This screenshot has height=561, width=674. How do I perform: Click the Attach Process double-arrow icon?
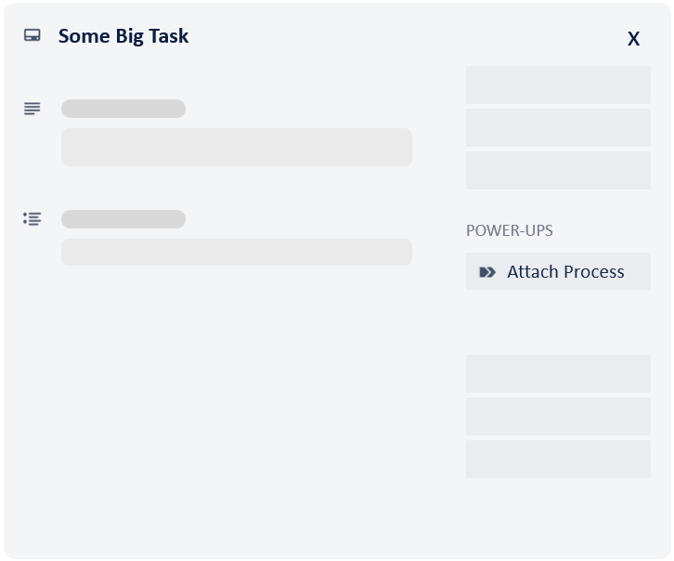pos(487,272)
